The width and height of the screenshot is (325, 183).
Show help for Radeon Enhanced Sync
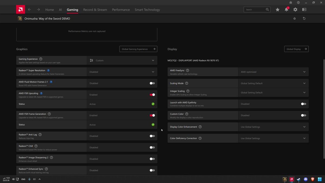(x=46, y=169)
